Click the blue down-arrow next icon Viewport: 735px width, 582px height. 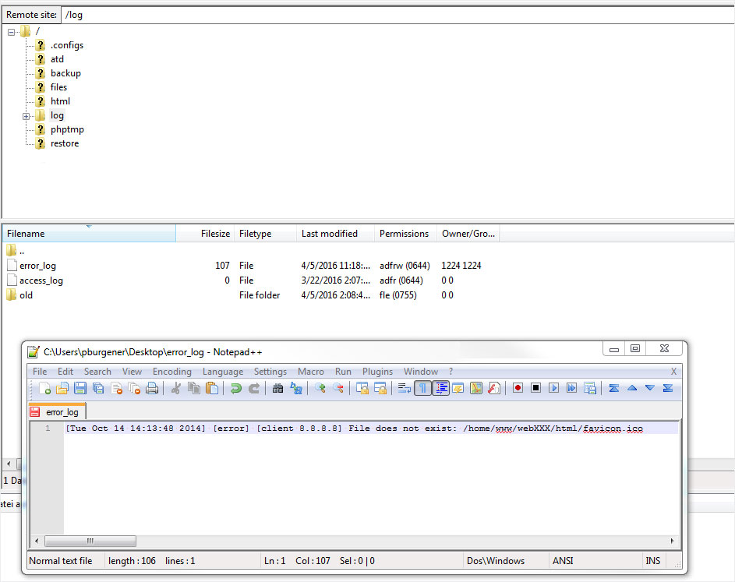pos(650,388)
